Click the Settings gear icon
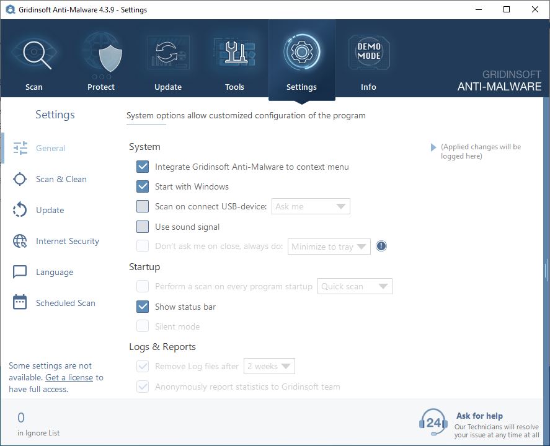This screenshot has width=550, height=446. tap(301, 52)
